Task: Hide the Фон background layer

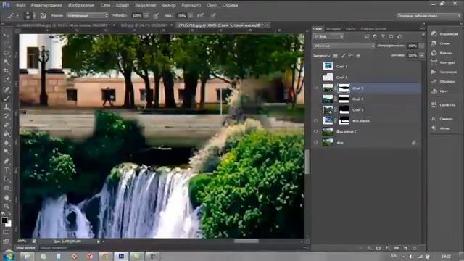Action: point(316,143)
